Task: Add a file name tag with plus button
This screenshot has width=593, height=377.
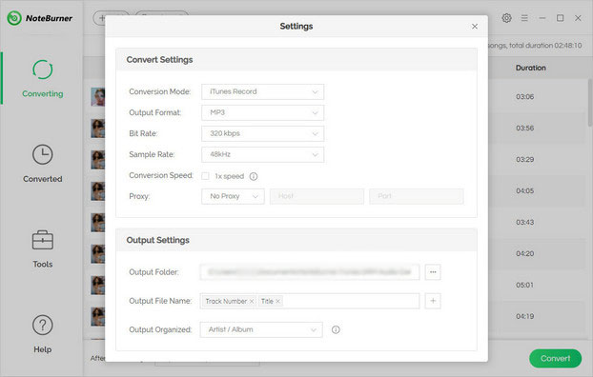Action: [x=433, y=301]
